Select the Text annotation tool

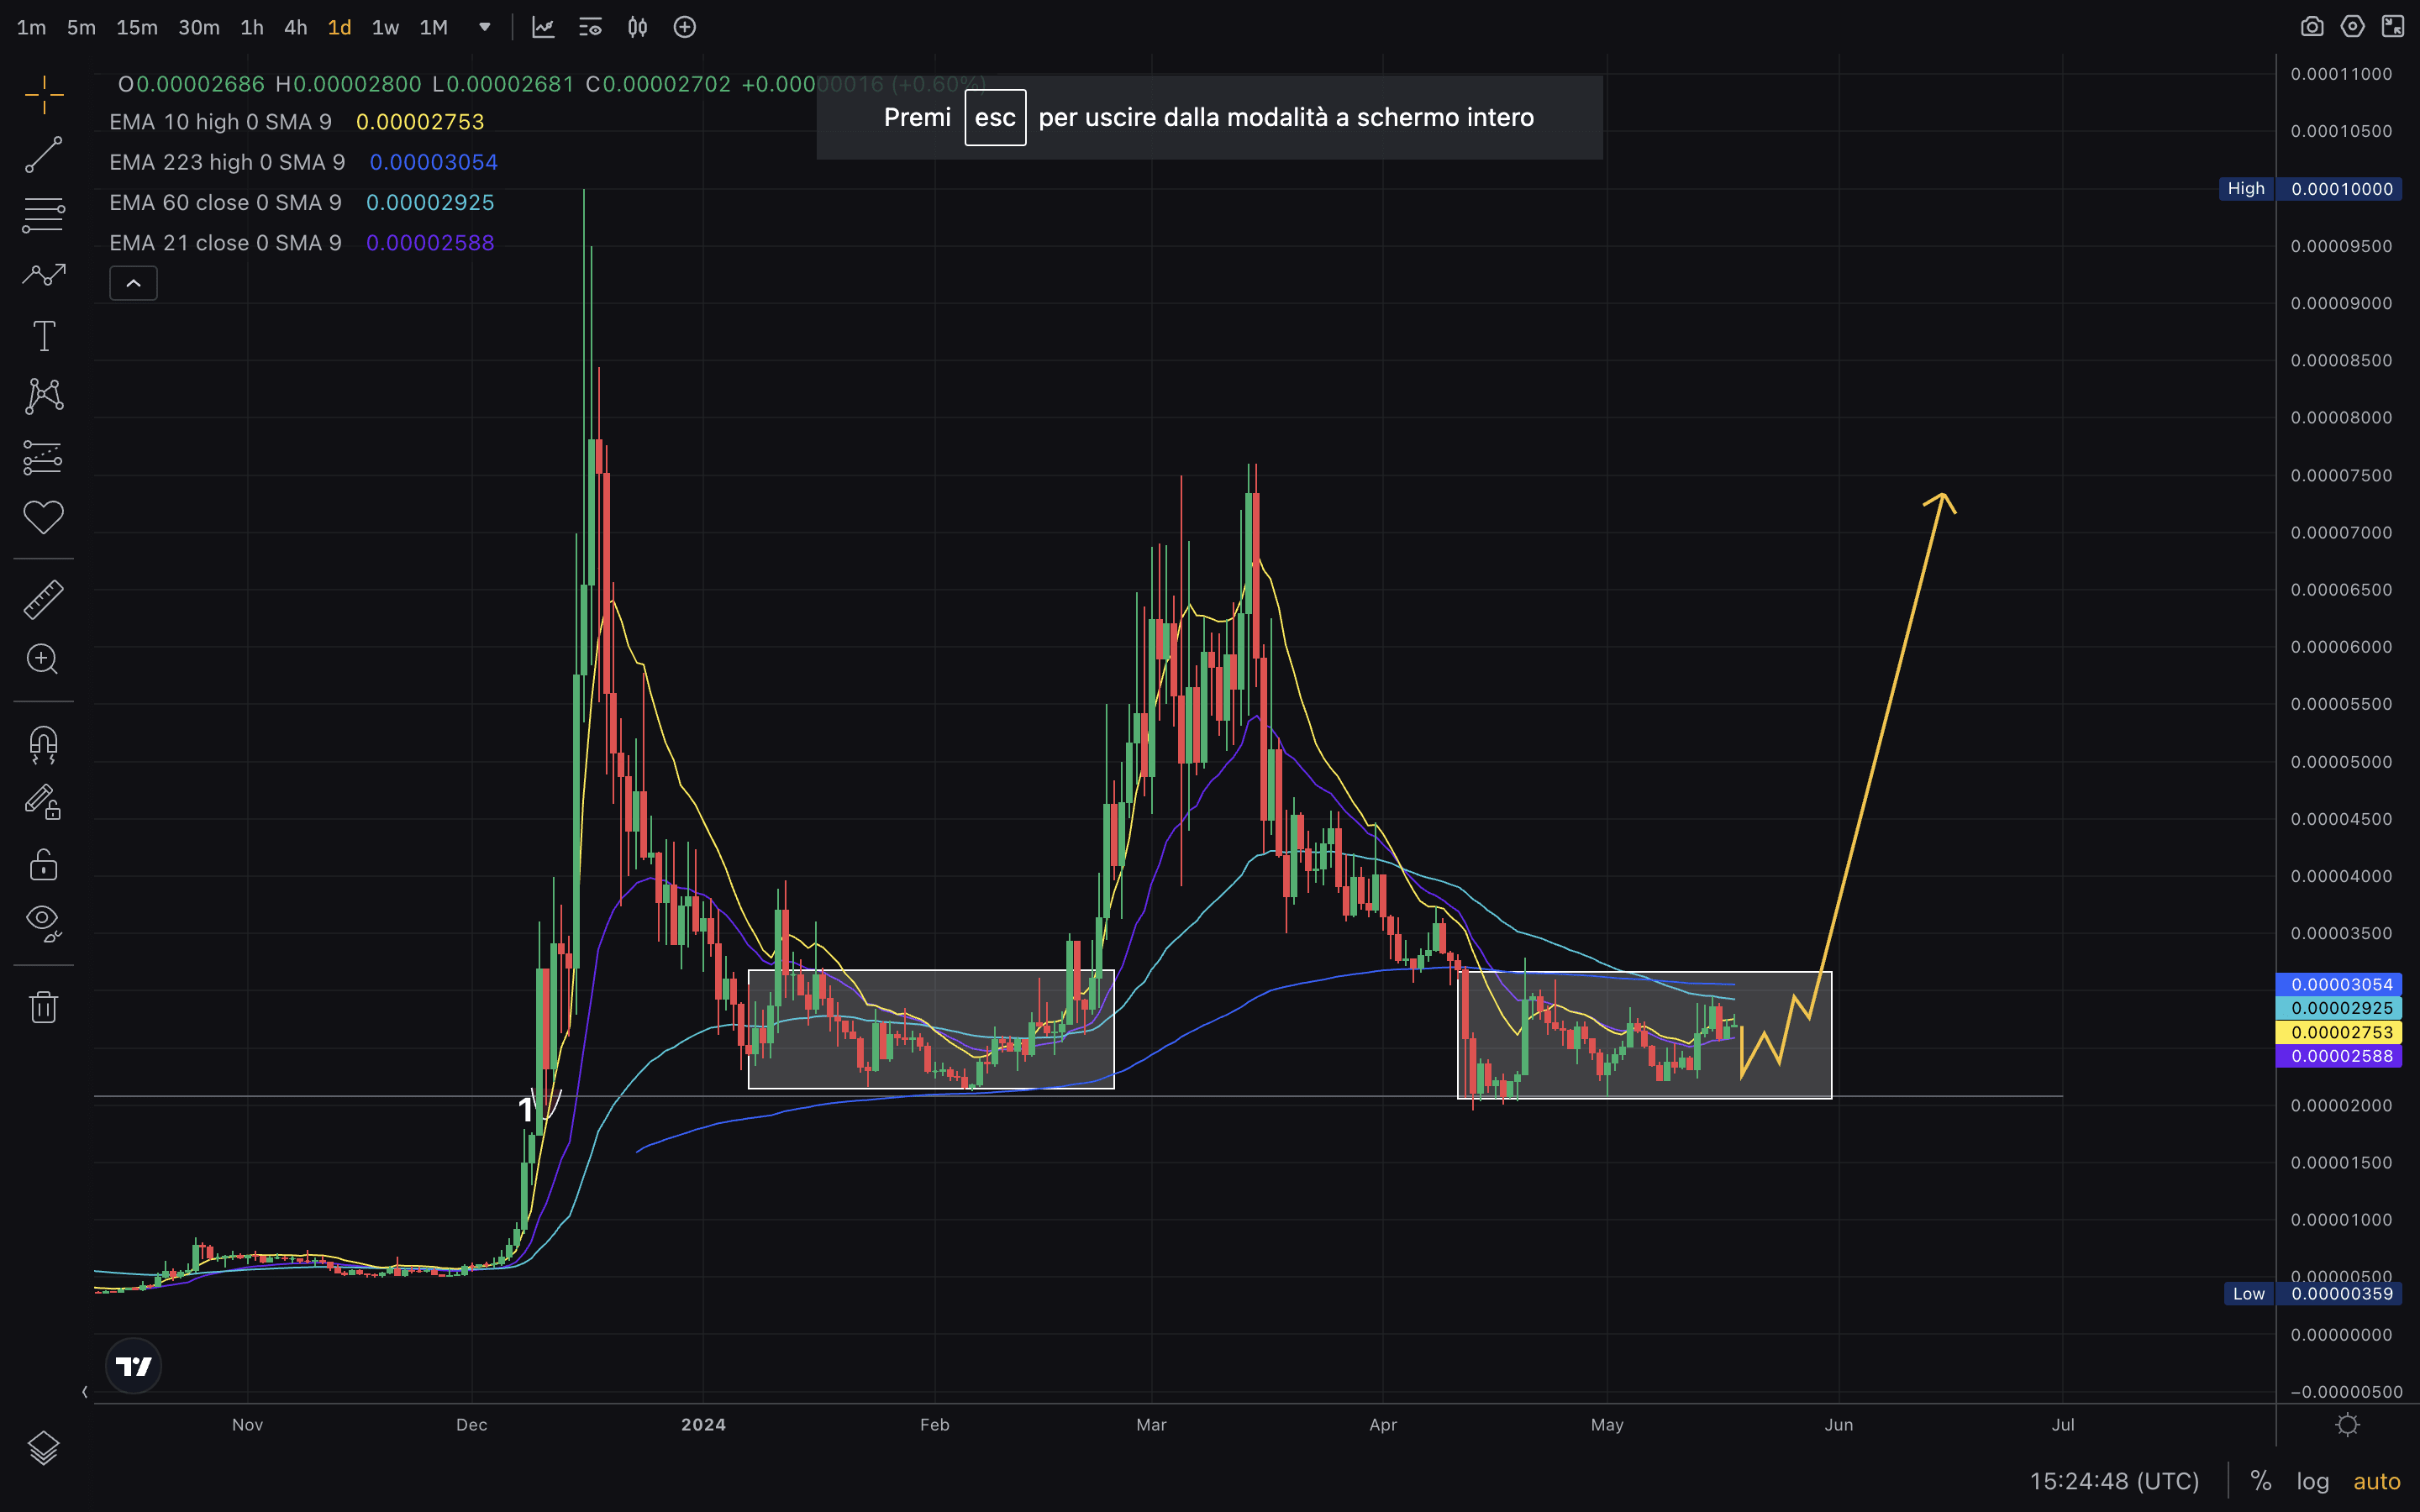tap(43, 336)
